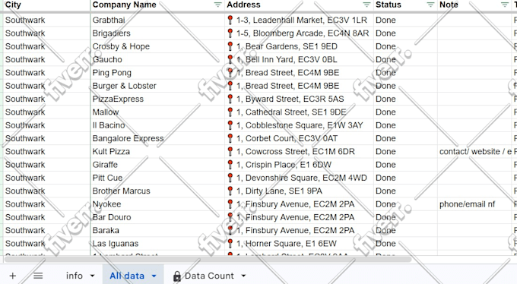Image resolution: width=517 pixels, height=284 pixels.
Task: Select the 'contact/ website' note cell
Action: (x=474, y=152)
